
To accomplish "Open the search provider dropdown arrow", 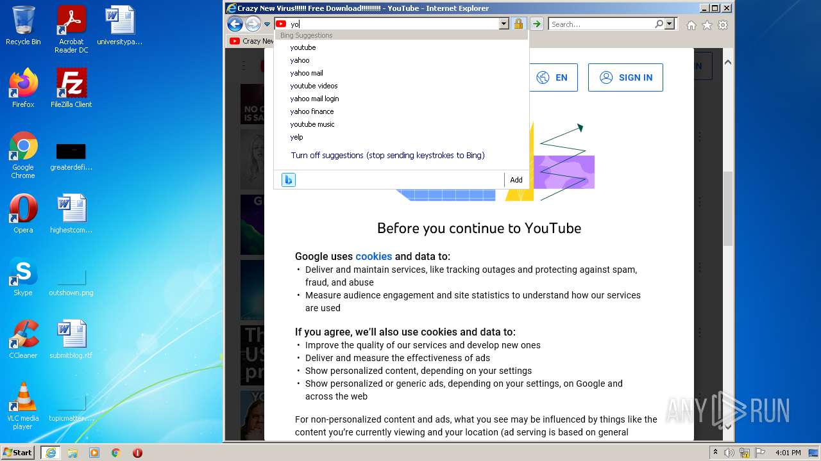I will tap(670, 24).
